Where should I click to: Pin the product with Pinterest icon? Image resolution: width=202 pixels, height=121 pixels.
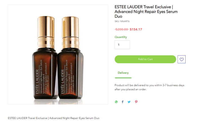136,102
